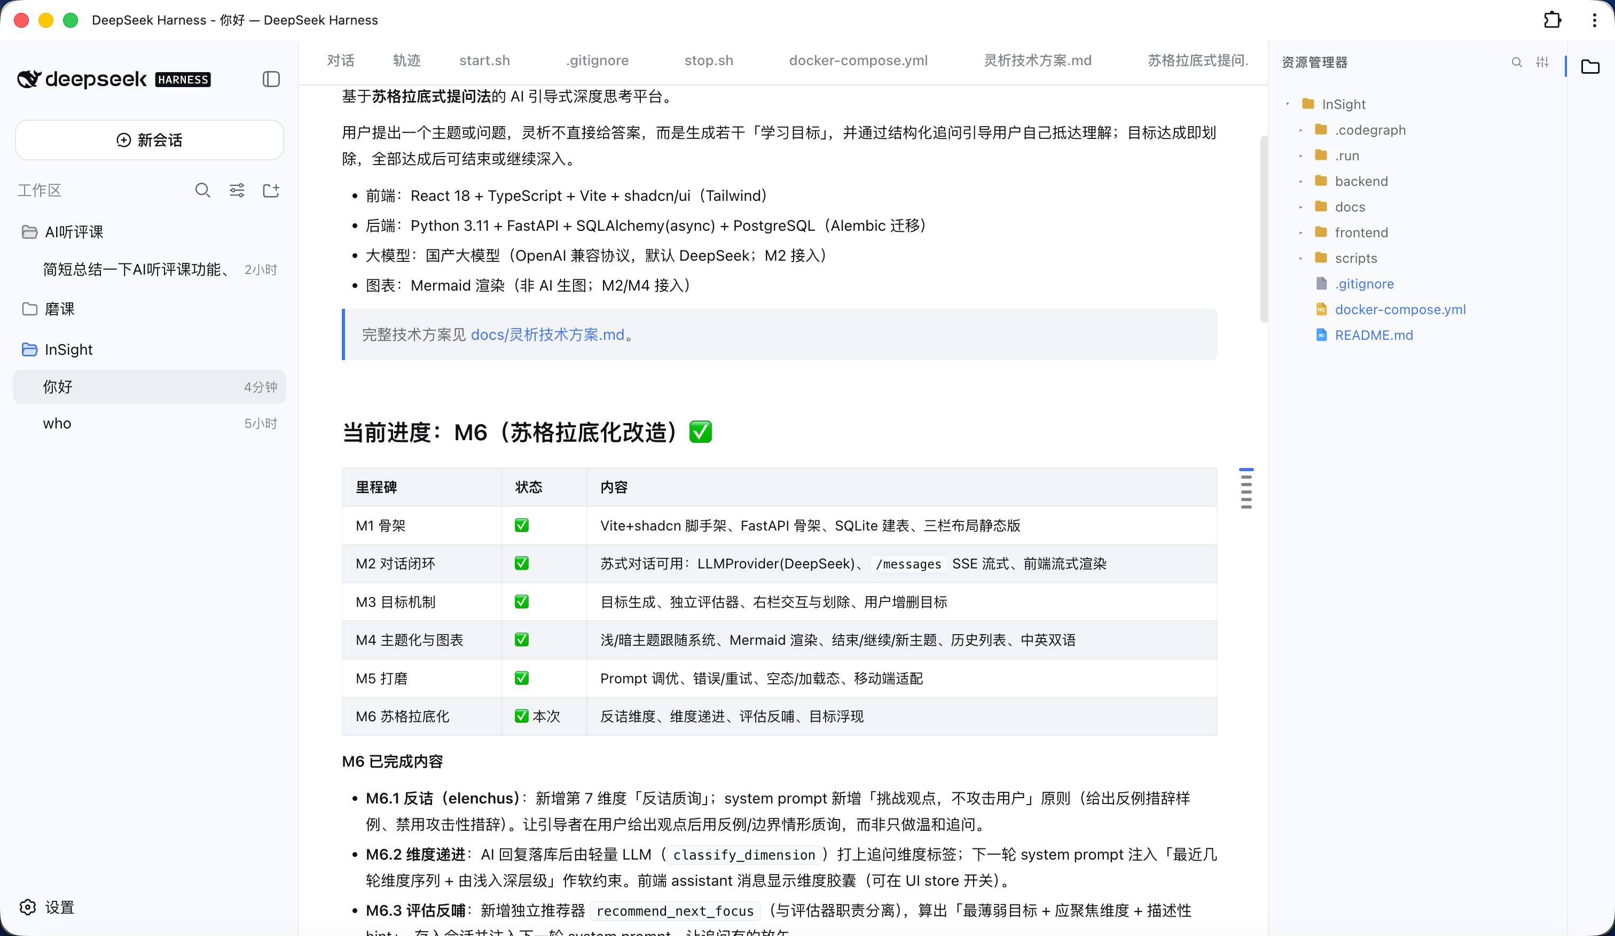This screenshot has height=936, width=1615.
Task: Add a new workspace folder icon
Action: [271, 190]
